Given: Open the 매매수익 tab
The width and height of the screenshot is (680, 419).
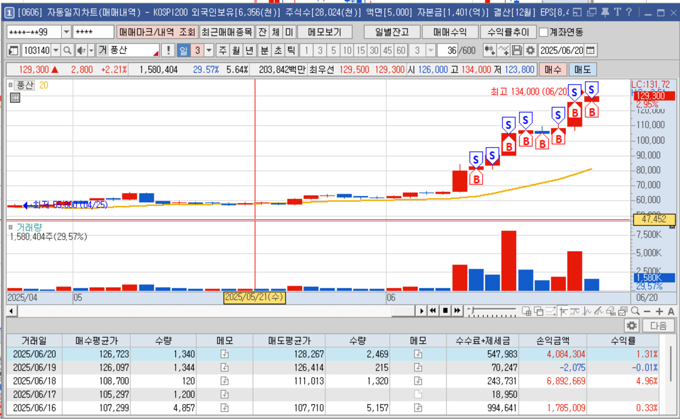Looking at the screenshot, I should (450, 32).
